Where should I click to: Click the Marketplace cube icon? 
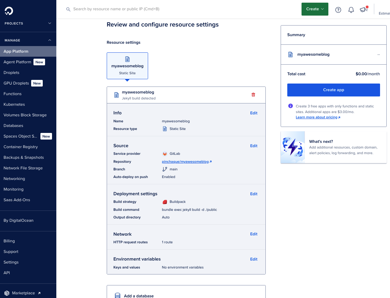pyautogui.click(x=7, y=293)
